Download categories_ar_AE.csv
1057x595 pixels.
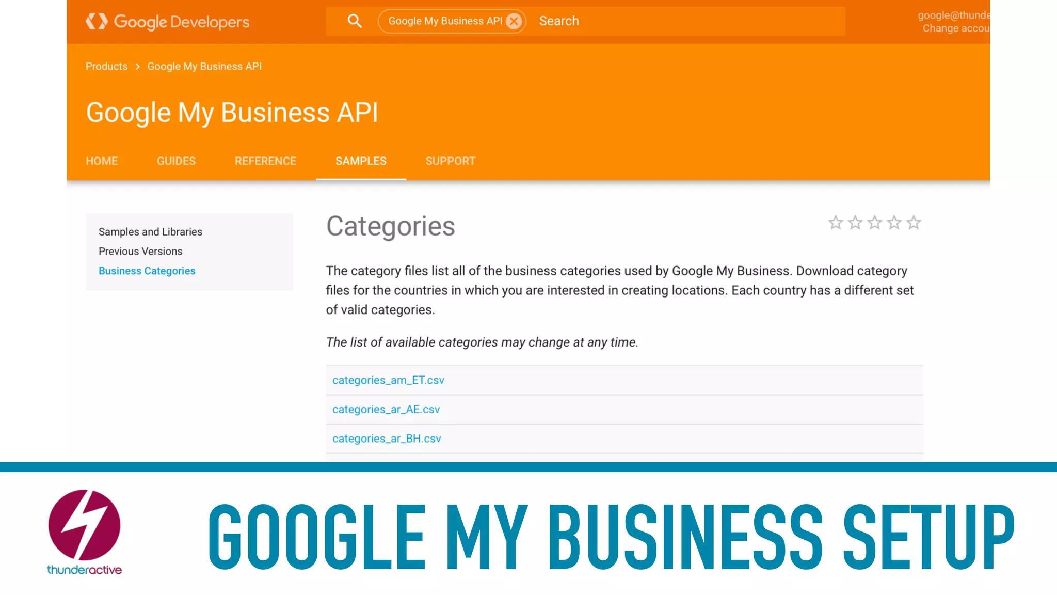386,410
